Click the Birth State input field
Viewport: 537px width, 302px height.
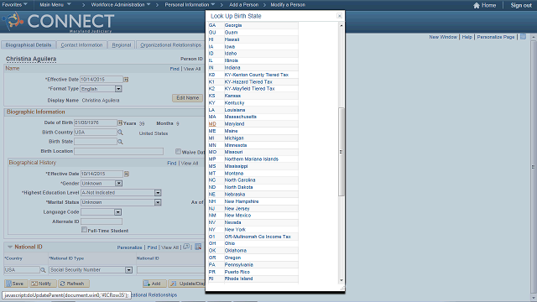(x=96, y=142)
